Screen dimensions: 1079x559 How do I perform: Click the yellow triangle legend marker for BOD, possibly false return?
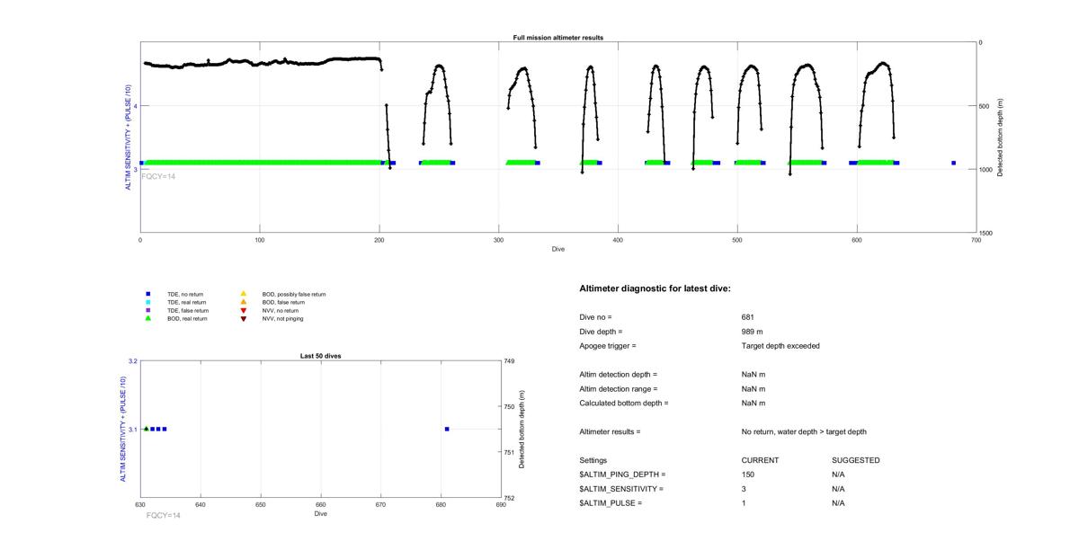(243, 294)
